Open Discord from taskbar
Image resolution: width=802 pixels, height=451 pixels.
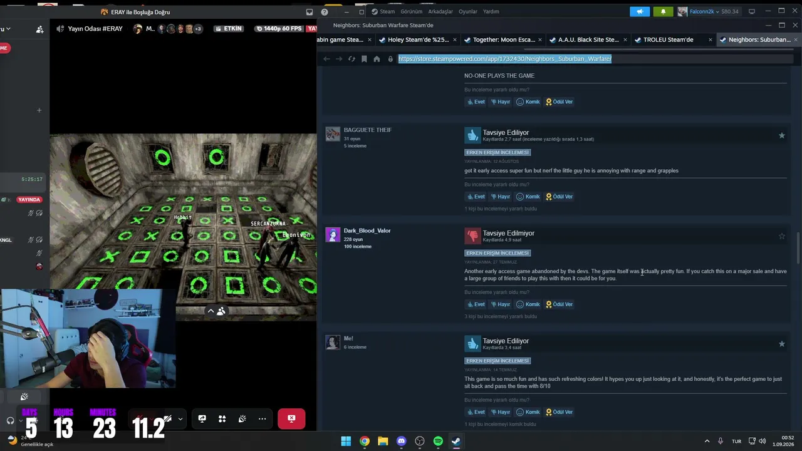[x=402, y=441]
